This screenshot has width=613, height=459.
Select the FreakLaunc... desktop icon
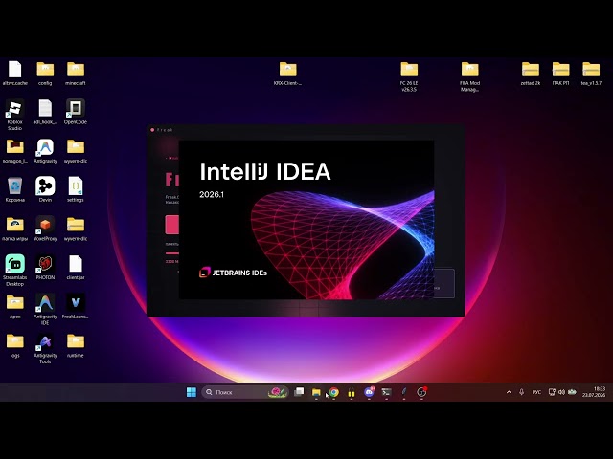click(x=76, y=306)
